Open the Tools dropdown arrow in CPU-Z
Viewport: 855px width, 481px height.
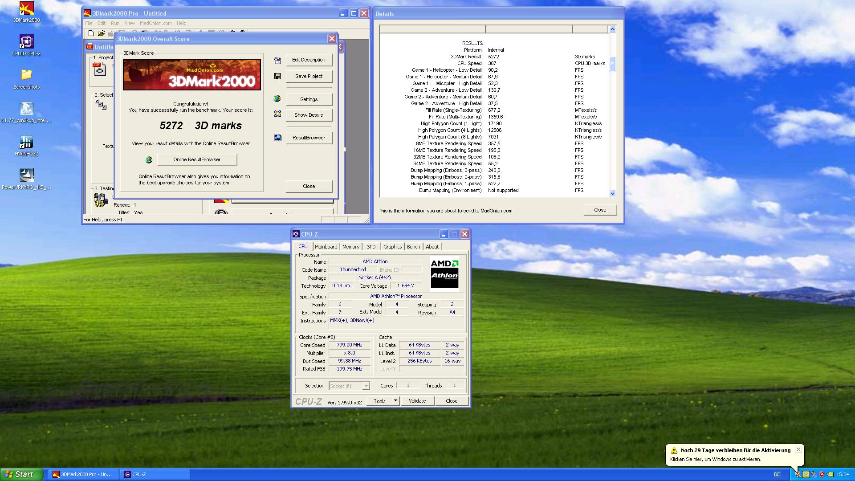[x=395, y=401]
